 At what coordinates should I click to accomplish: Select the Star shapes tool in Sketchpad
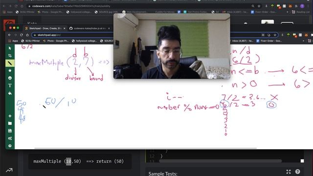(x=10, y=70)
